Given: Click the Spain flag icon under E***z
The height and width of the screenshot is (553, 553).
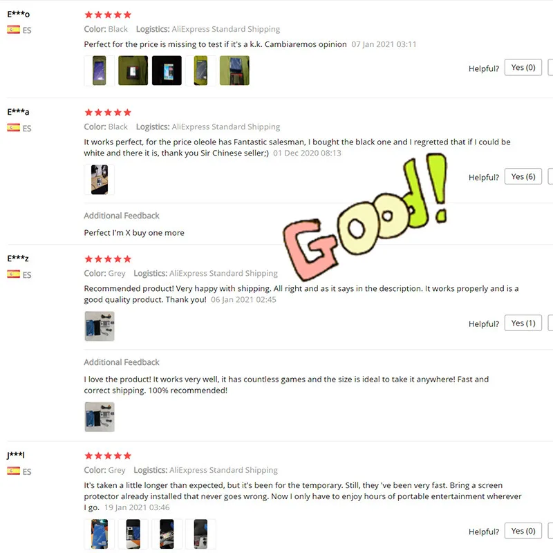Looking at the screenshot, I should pos(13,274).
